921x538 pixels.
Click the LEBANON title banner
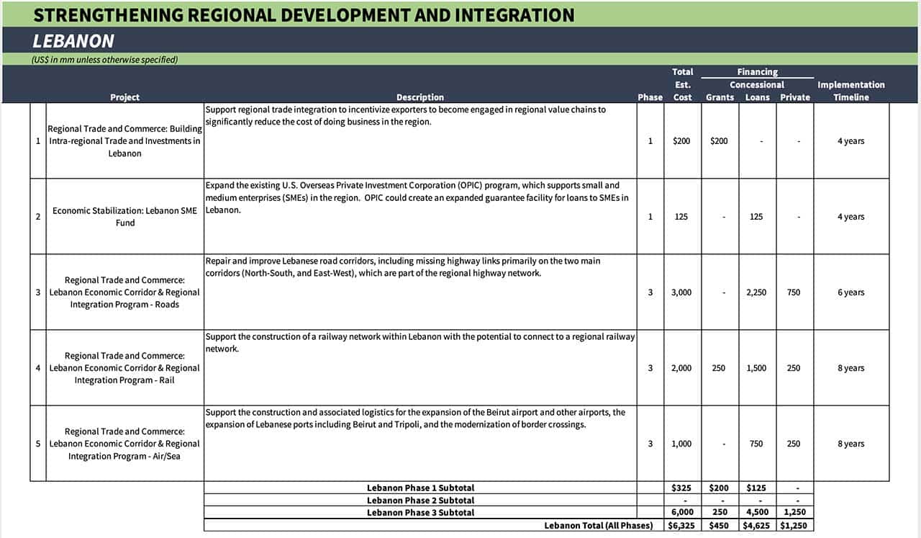coord(73,41)
